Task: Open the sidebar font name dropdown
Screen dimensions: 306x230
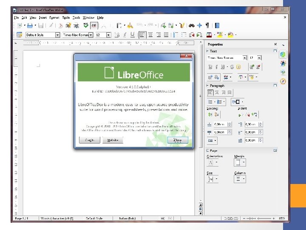Action: click(x=244, y=57)
